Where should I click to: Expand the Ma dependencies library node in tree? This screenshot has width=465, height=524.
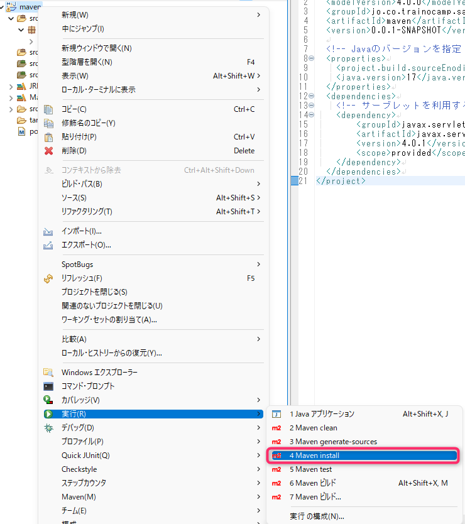pos(11,98)
